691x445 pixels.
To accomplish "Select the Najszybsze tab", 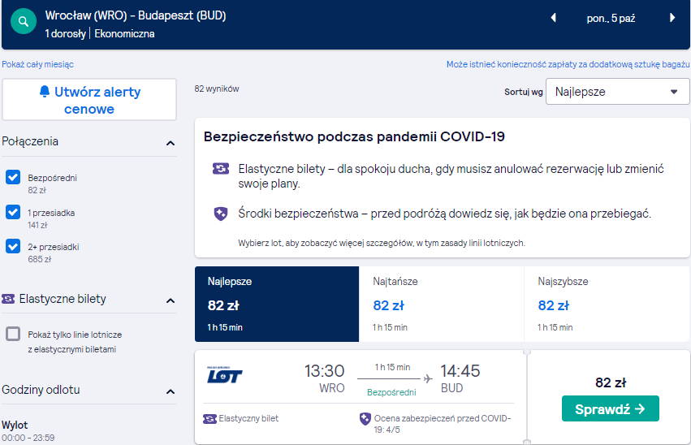I will tap(607, 304).
